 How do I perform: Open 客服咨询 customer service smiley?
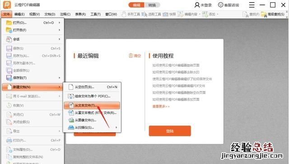point(220,5)
